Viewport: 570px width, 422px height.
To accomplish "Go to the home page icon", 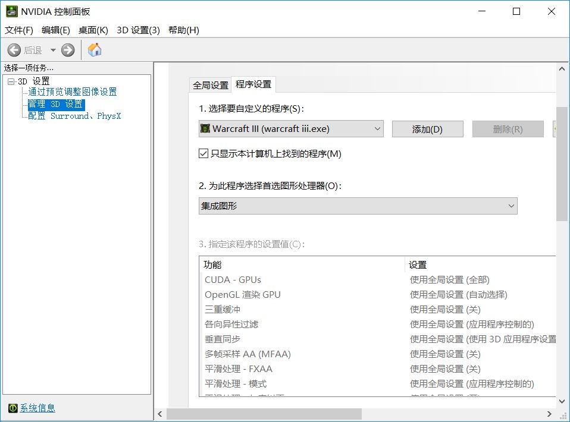I will tap(95, 50).
